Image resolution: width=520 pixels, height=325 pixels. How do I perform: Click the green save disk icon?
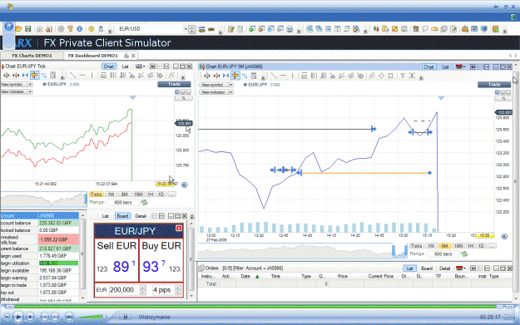(27, 29)
